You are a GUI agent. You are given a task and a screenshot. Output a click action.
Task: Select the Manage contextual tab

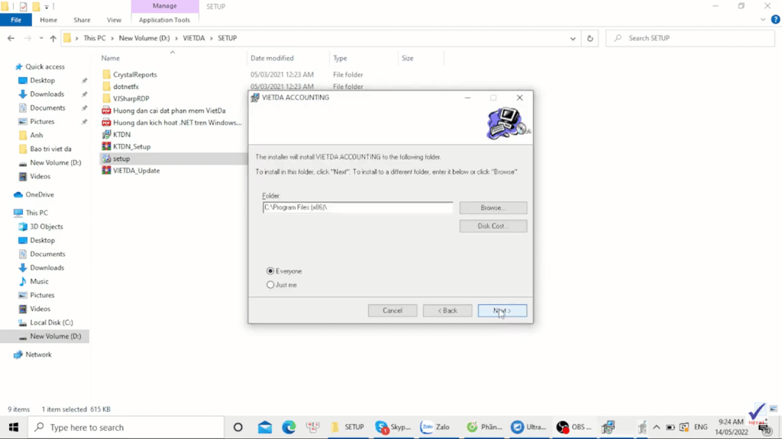point(165,6)
